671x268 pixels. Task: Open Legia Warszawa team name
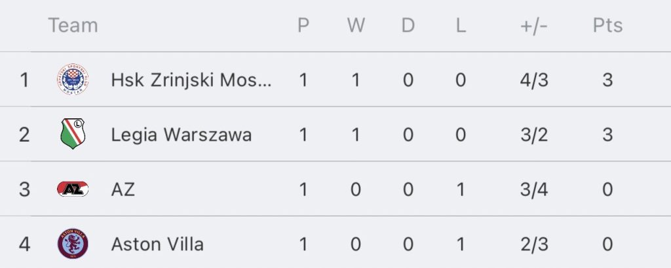pyautogui.click(x=182, y=135)
